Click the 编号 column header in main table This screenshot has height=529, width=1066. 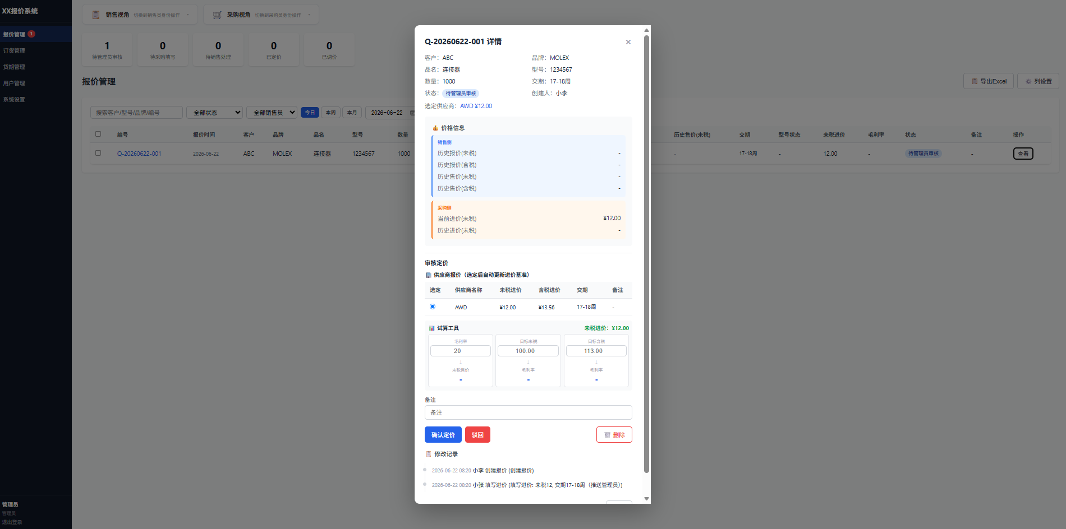tap(122, 134)
